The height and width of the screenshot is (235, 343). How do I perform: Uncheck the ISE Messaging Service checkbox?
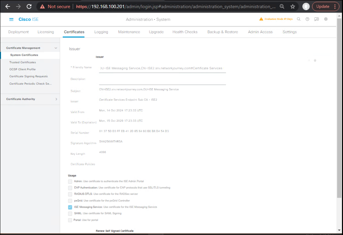[x=70, y=207]
